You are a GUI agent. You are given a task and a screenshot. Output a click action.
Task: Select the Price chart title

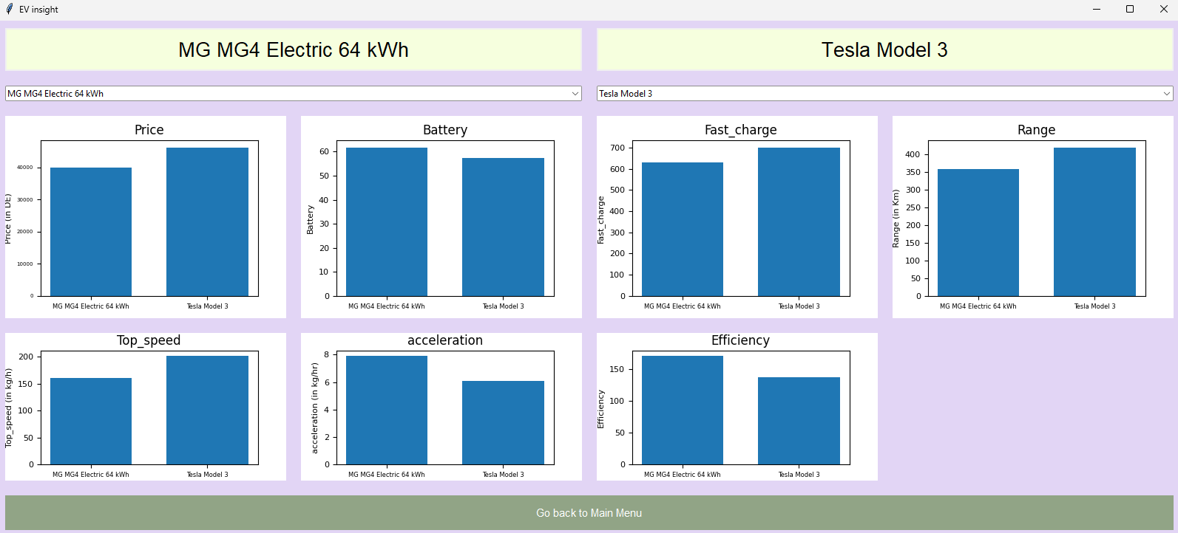pyautogui.click(x=149, y=130)
